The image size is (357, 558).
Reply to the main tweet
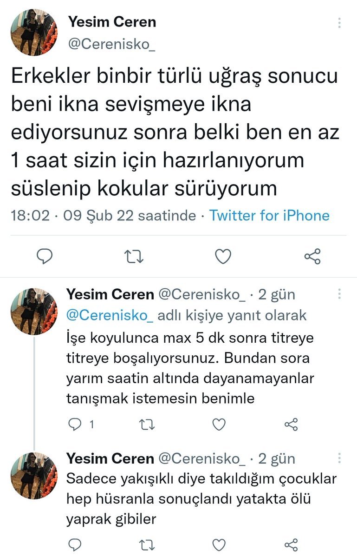click(45, 256)
